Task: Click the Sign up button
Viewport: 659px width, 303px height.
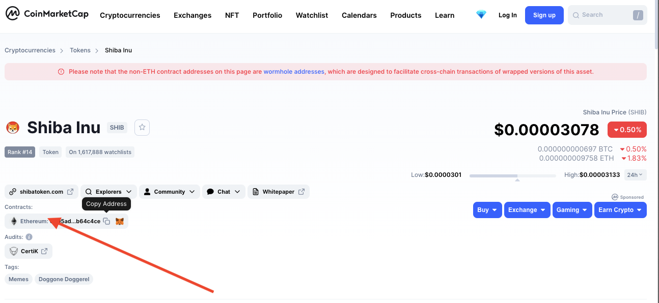Action: click(544, 15)
